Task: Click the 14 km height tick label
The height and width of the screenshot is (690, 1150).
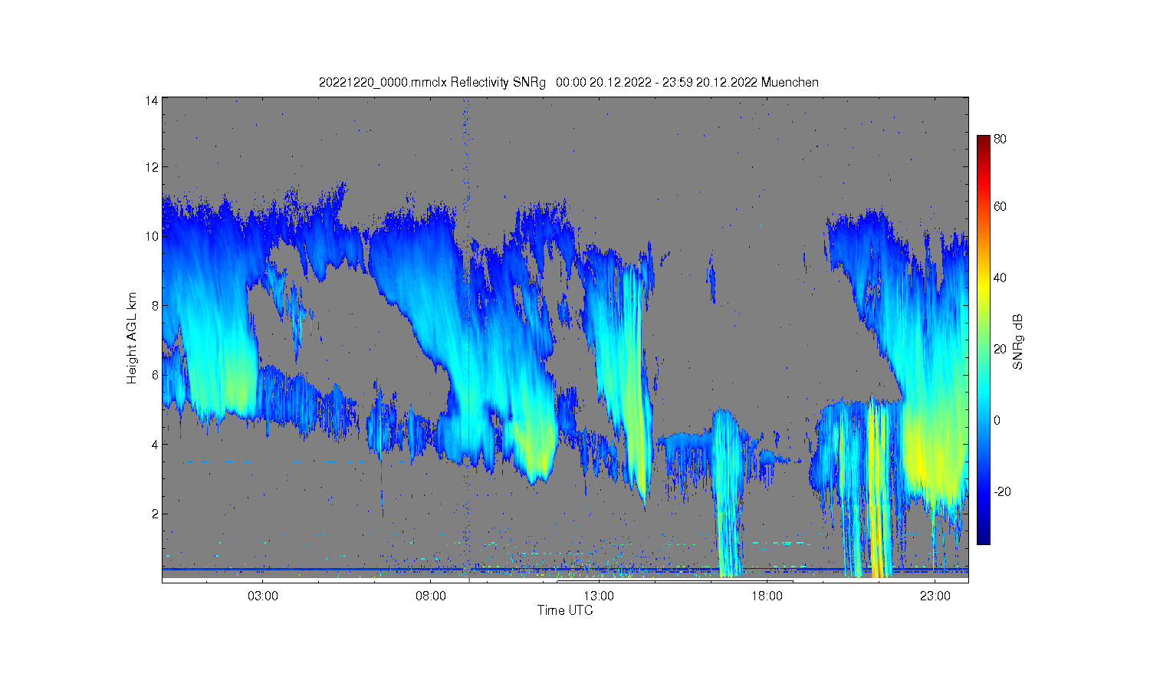Action: coord(152,100)
